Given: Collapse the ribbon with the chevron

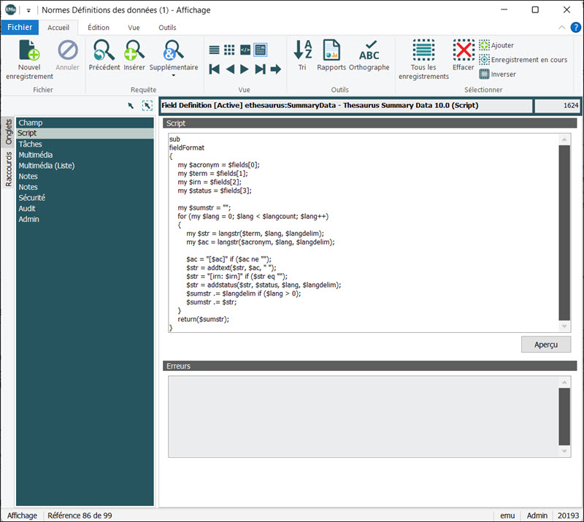Looking at the screenshot, I should tap(561, 28).
